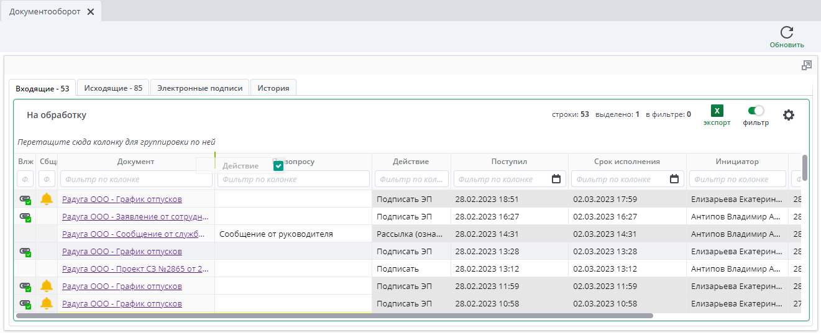Open Радуга ООО - Проект СЗ №2865 link

coord(135,269)
